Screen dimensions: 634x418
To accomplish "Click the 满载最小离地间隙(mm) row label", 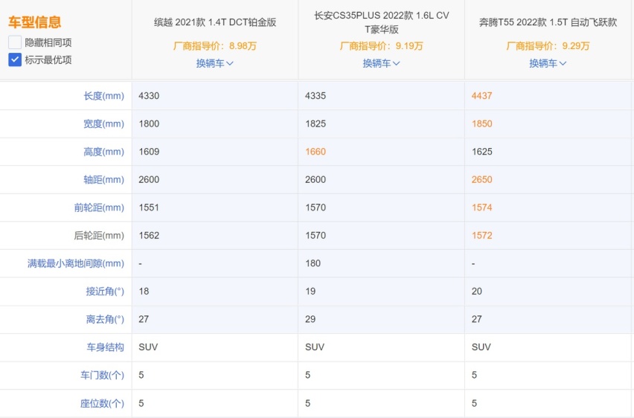I will [x=76, y=263].
